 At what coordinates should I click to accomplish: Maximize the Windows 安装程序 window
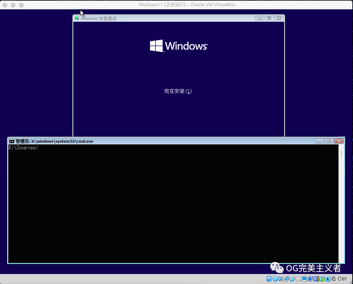269,18
